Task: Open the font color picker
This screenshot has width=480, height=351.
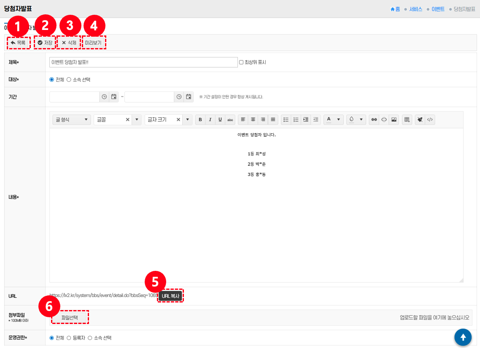Action: [333, 120]
